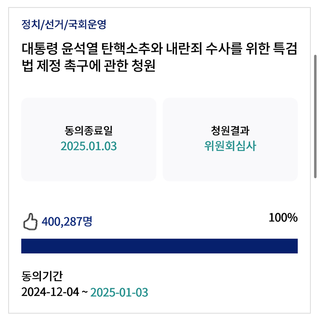Click the scrollbar track below the thumb
Viewport: 319px width, 321px height.
coord(315,246)
